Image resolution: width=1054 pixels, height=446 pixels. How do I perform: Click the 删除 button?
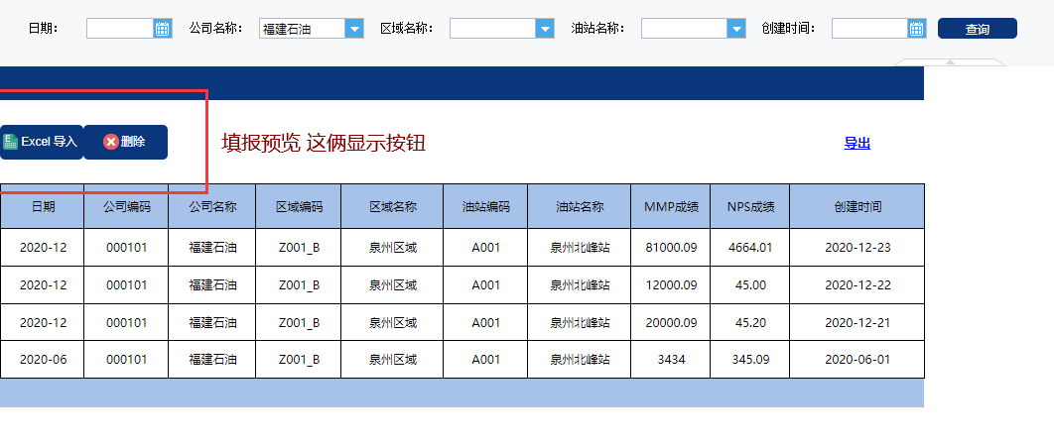point(126,142)
